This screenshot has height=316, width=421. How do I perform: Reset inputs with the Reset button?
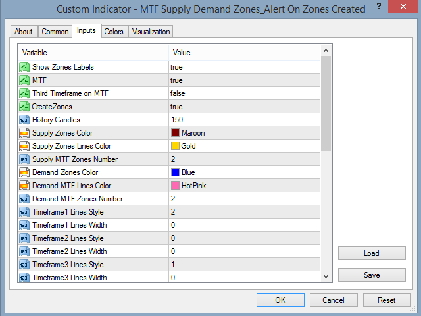coord(387,300)
